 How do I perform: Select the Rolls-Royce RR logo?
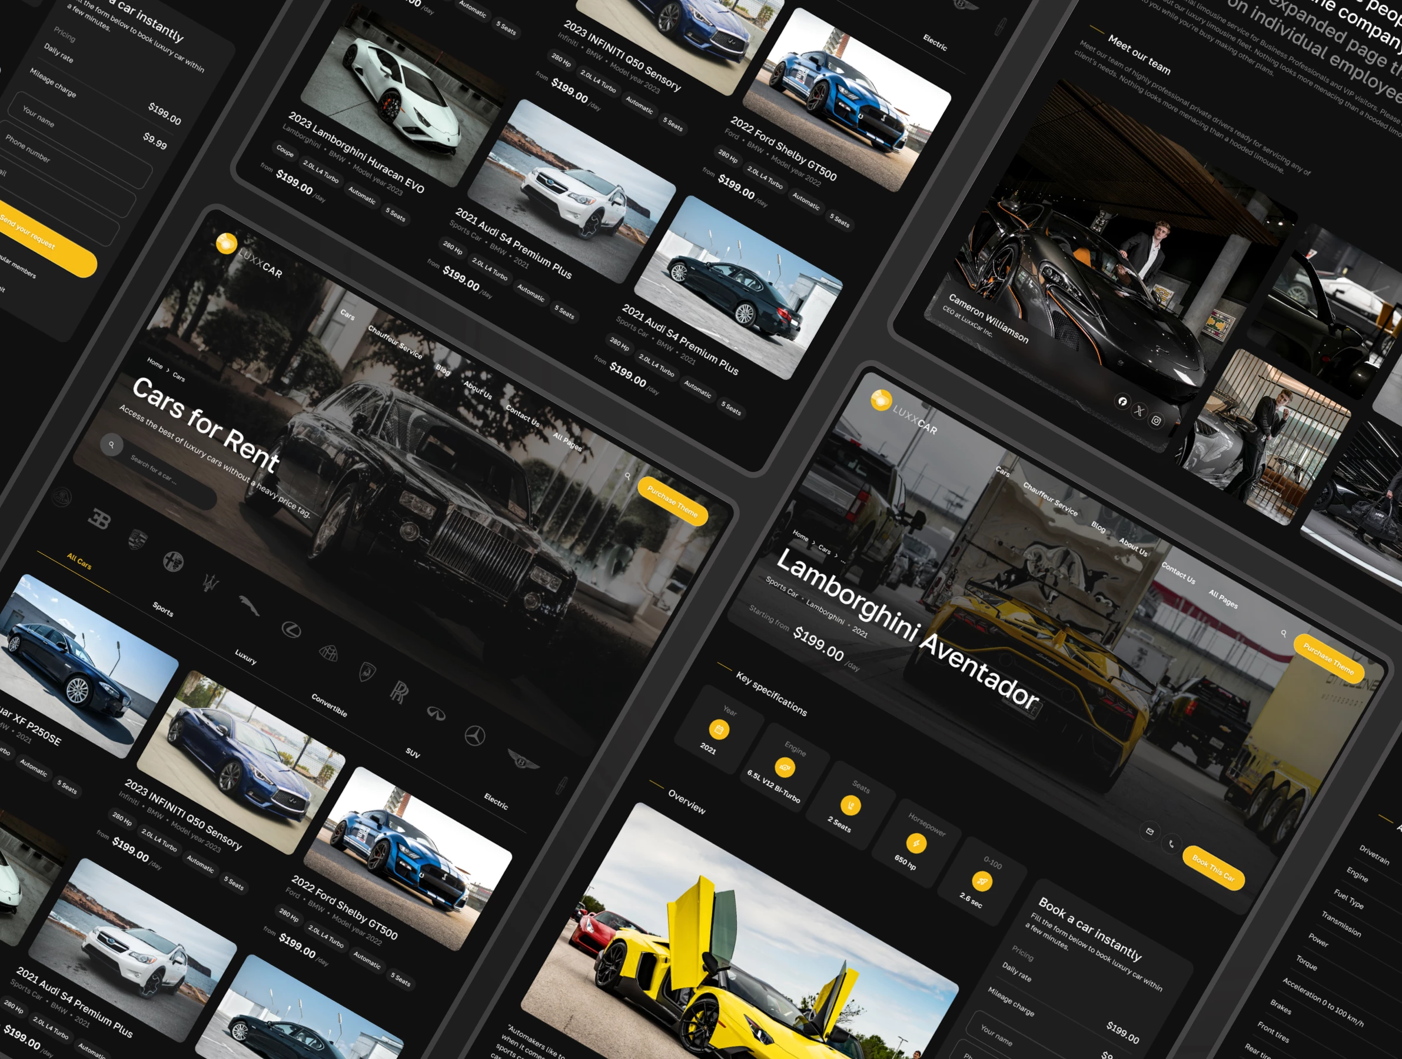pos(398,692)
